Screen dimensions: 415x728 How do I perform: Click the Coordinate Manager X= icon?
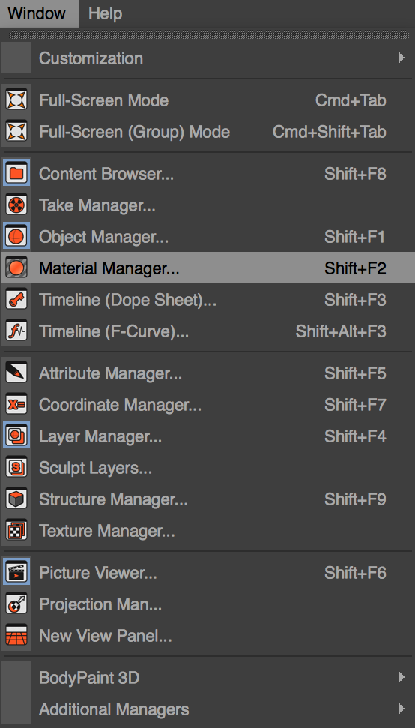point(16,405)
